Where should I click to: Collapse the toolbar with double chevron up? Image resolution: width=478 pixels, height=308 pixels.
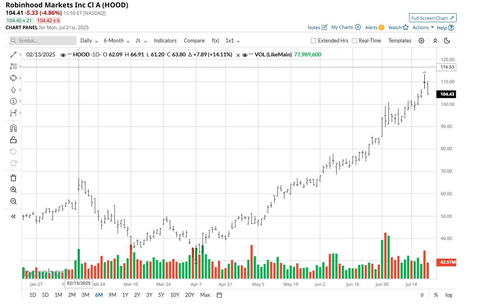tap(435, 40)
